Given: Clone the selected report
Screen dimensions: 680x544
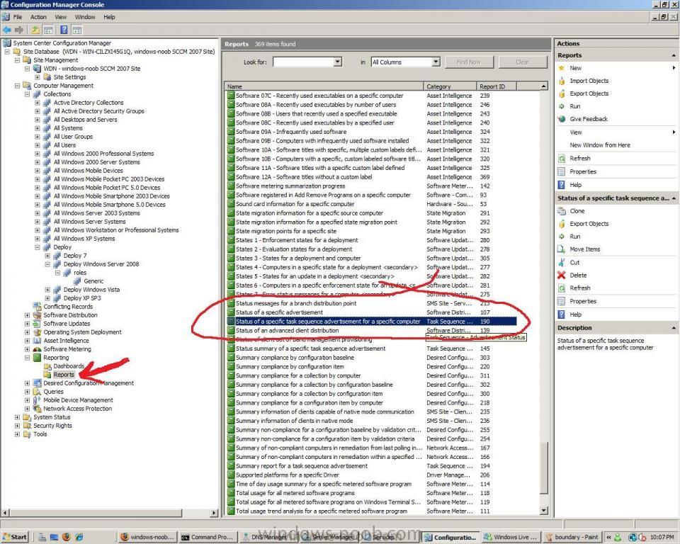Looking at the screenshot, I should click(x=577, y=211).
